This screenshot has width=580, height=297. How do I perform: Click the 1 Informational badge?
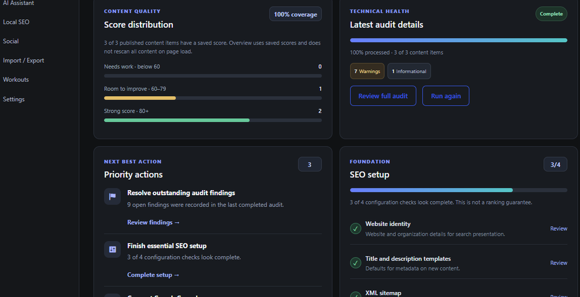pyautogui.click(x=409, y=71)
